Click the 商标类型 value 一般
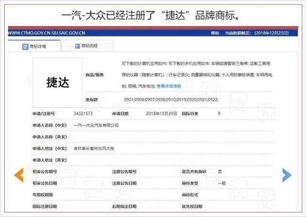Screen dimensions: 306x217 (221, 183)
